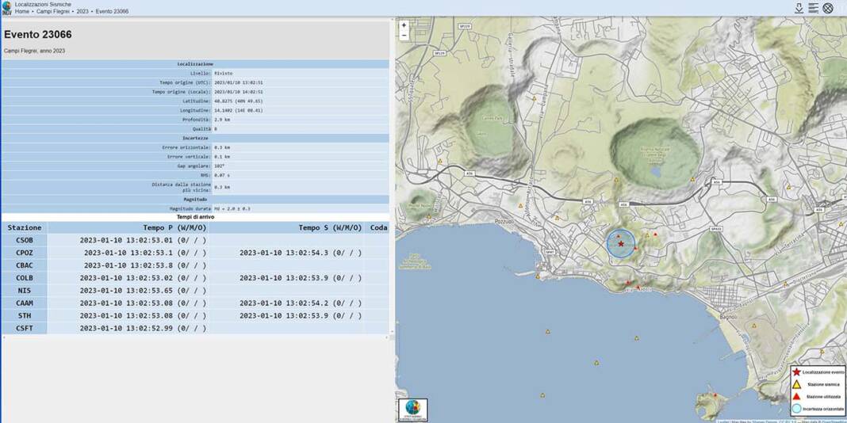Navigate to the 2023 breadcrumb
Image resolution: width=847 pixels, height=423 pixels.
click(82, 12)
